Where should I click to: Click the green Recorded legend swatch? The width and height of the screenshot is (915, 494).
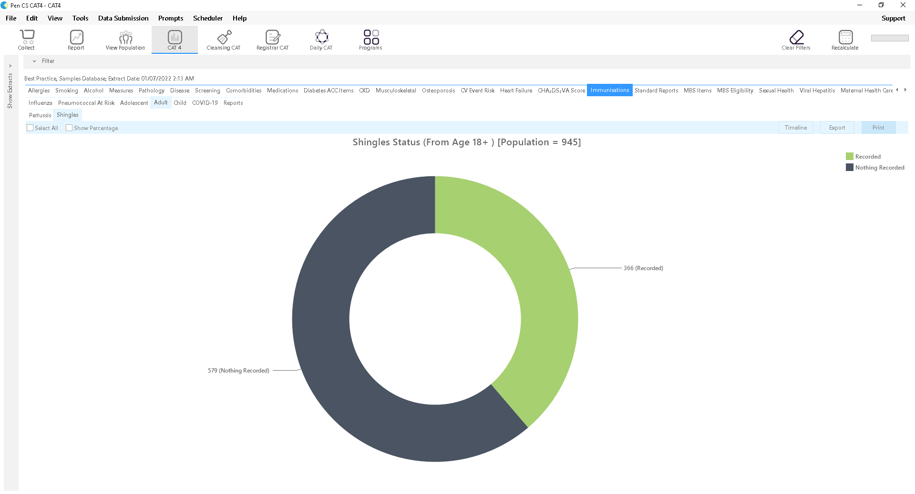(849, 156)
